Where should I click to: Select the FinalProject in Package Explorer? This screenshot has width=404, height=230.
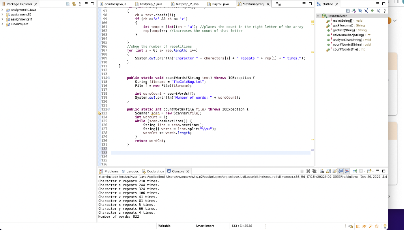18,24
